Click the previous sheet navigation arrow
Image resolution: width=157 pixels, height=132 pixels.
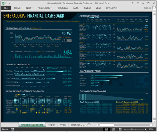[x=6, y=125]
